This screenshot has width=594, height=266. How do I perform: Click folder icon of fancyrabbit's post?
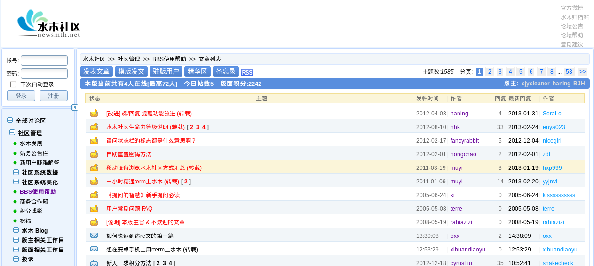pos(94,140)
